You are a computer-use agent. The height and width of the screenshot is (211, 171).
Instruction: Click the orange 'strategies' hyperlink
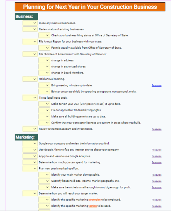(95, 200)
